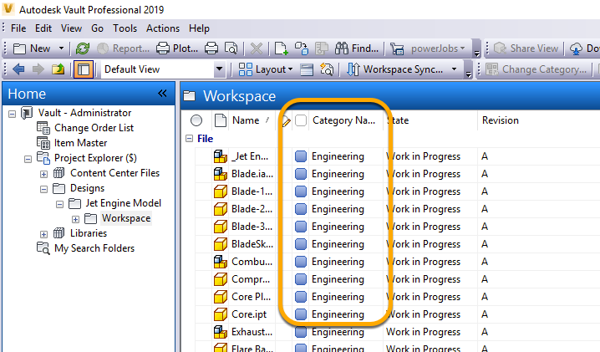This screenshot has height=352, width=600.
Task: Open the Tools menu
Action: (x=125, y=28)
